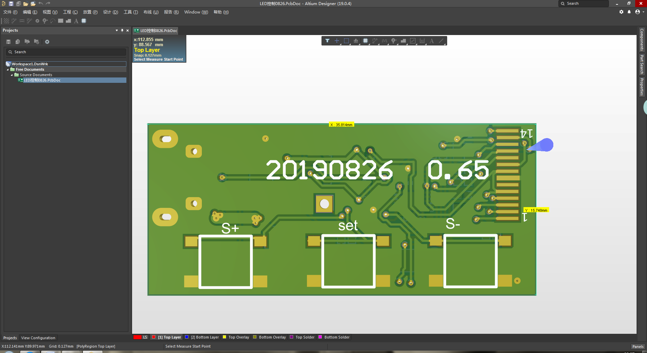Screen dimensions: 647x353
Task: Open the Part Search side panel tab
Action: (642, 65)
